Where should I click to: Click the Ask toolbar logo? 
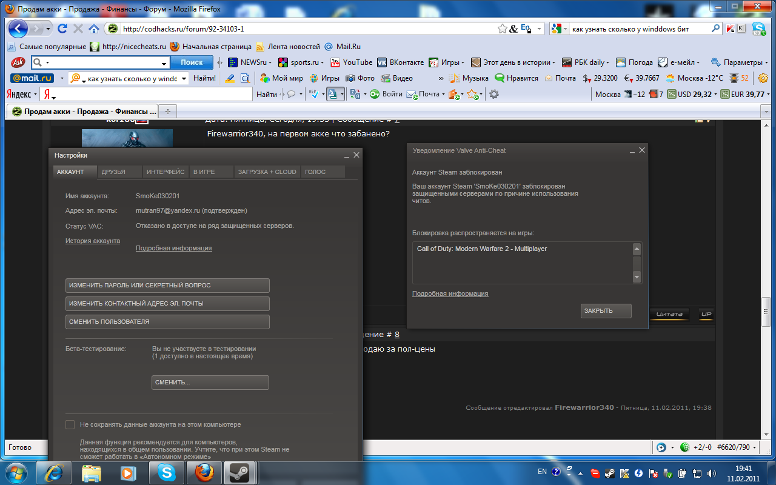tap(18, 62)
